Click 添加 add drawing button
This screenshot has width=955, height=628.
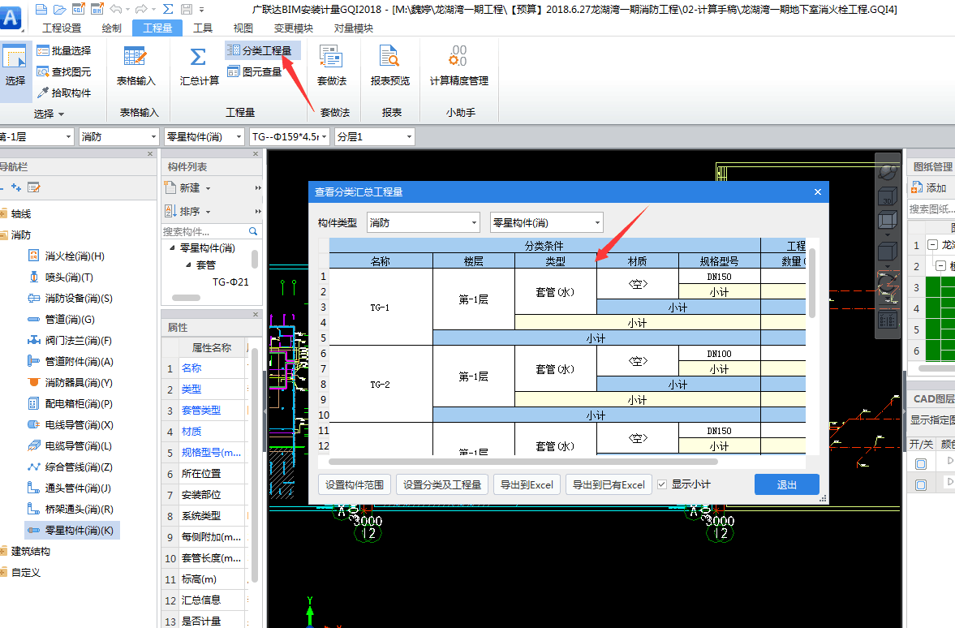929,187
